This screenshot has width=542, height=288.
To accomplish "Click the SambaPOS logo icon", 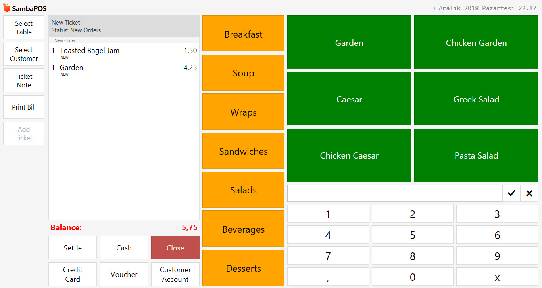I will [x=7, y=7].
